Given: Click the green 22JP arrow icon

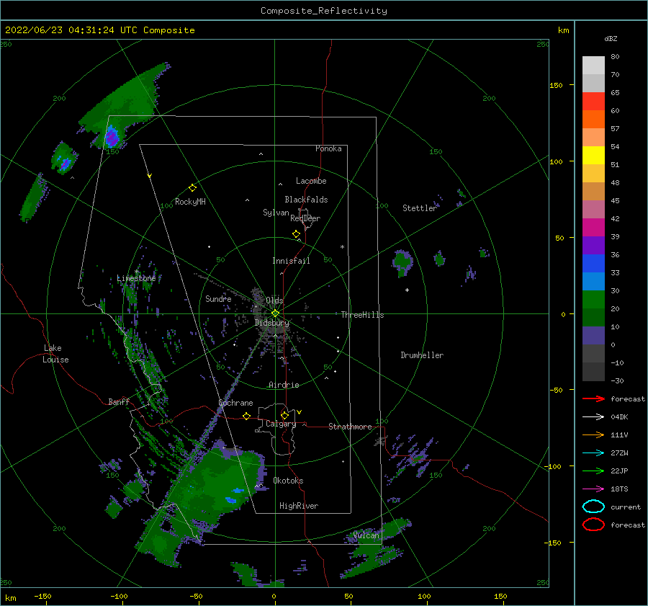Looking at the screenshot, I should tap(593, 471).
